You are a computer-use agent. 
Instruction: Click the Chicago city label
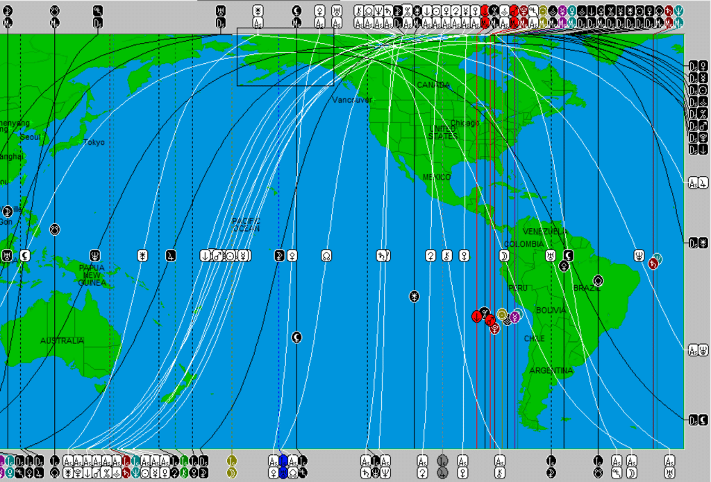(x=465, y=123)
